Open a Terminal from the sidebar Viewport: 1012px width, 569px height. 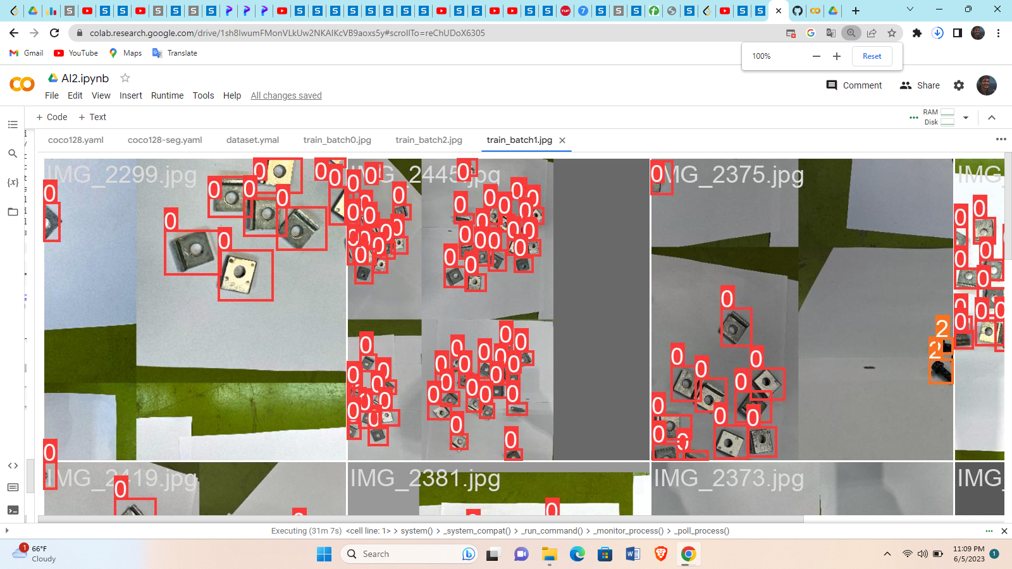click(13, 510)
